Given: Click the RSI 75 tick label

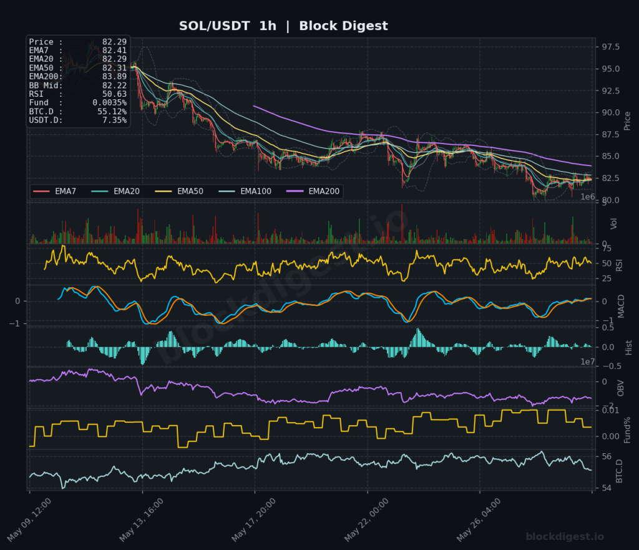Looking at the screenshot, I should [x=607, y=248].
